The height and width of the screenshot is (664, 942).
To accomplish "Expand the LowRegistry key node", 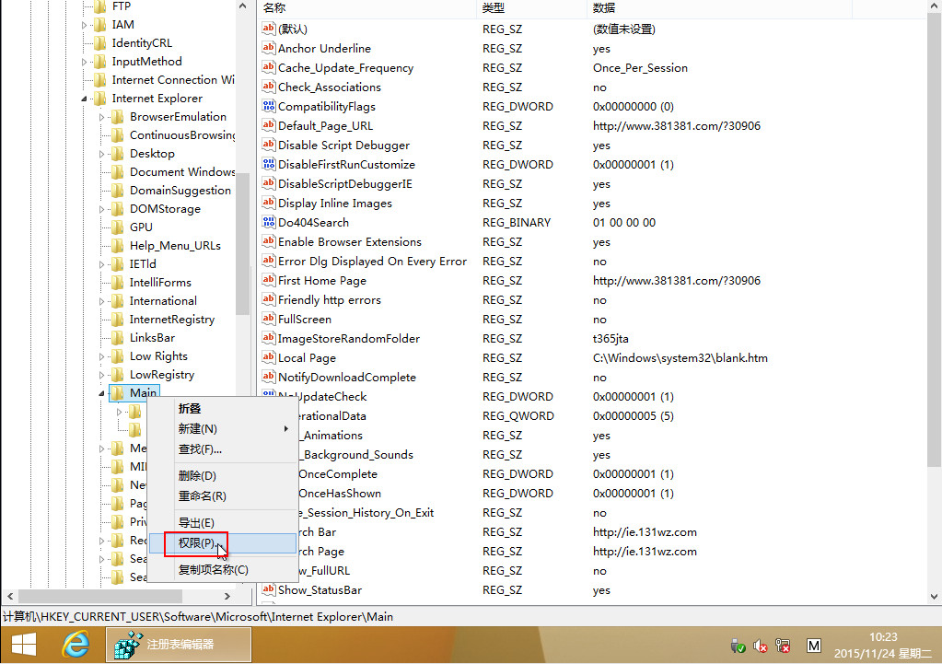I will tap(103, 375).
